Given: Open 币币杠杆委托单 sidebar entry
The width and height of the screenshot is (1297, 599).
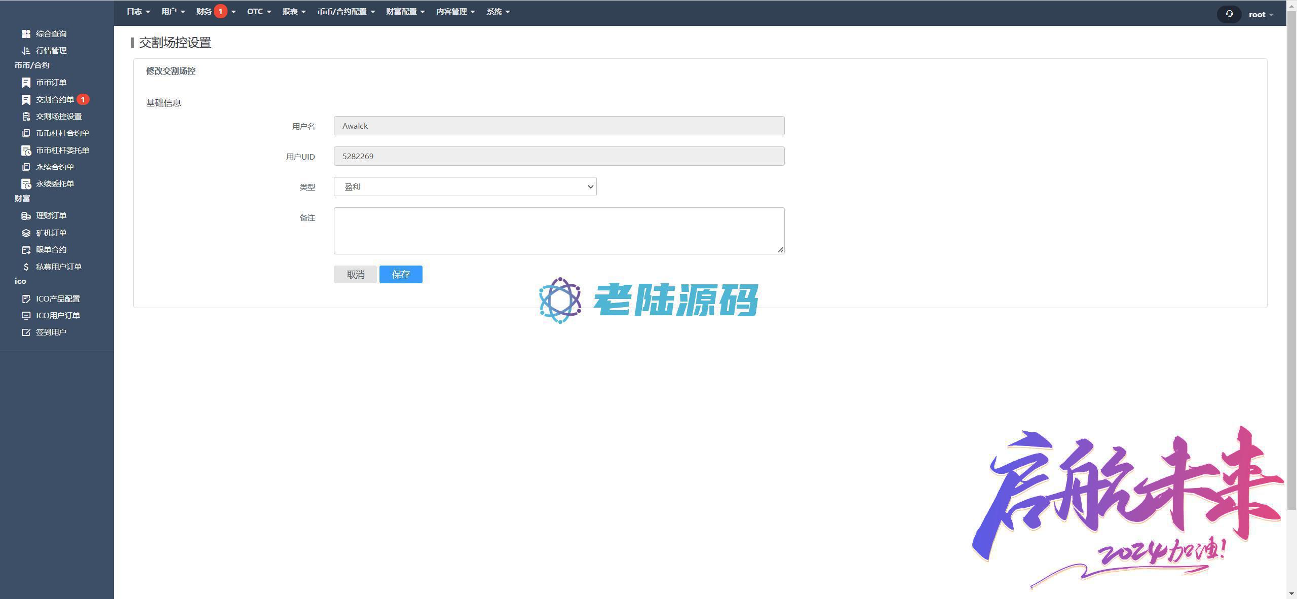Looking at the screenshot, I should pyautogui.click(x=62, y=150).
